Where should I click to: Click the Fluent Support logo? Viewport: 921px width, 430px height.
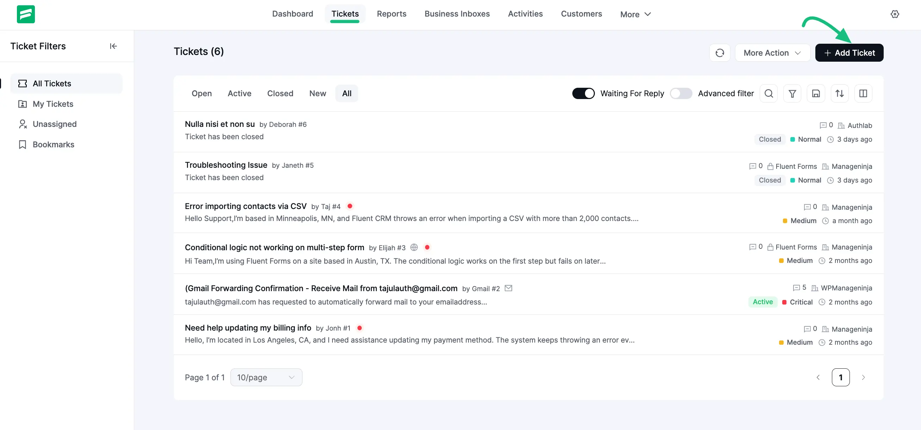(26, 14)
